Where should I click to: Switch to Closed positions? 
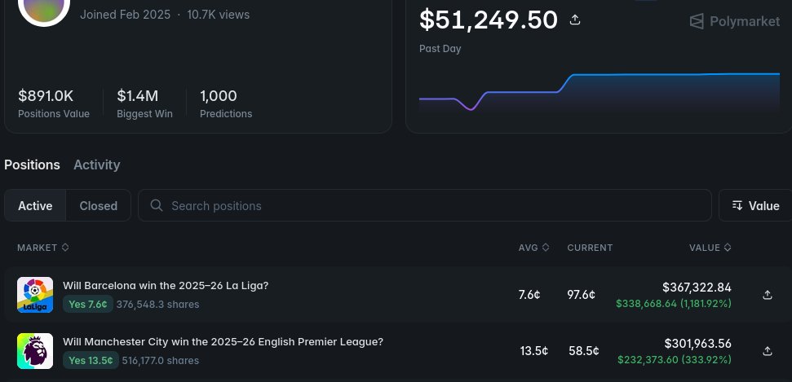tap(99, 206)
